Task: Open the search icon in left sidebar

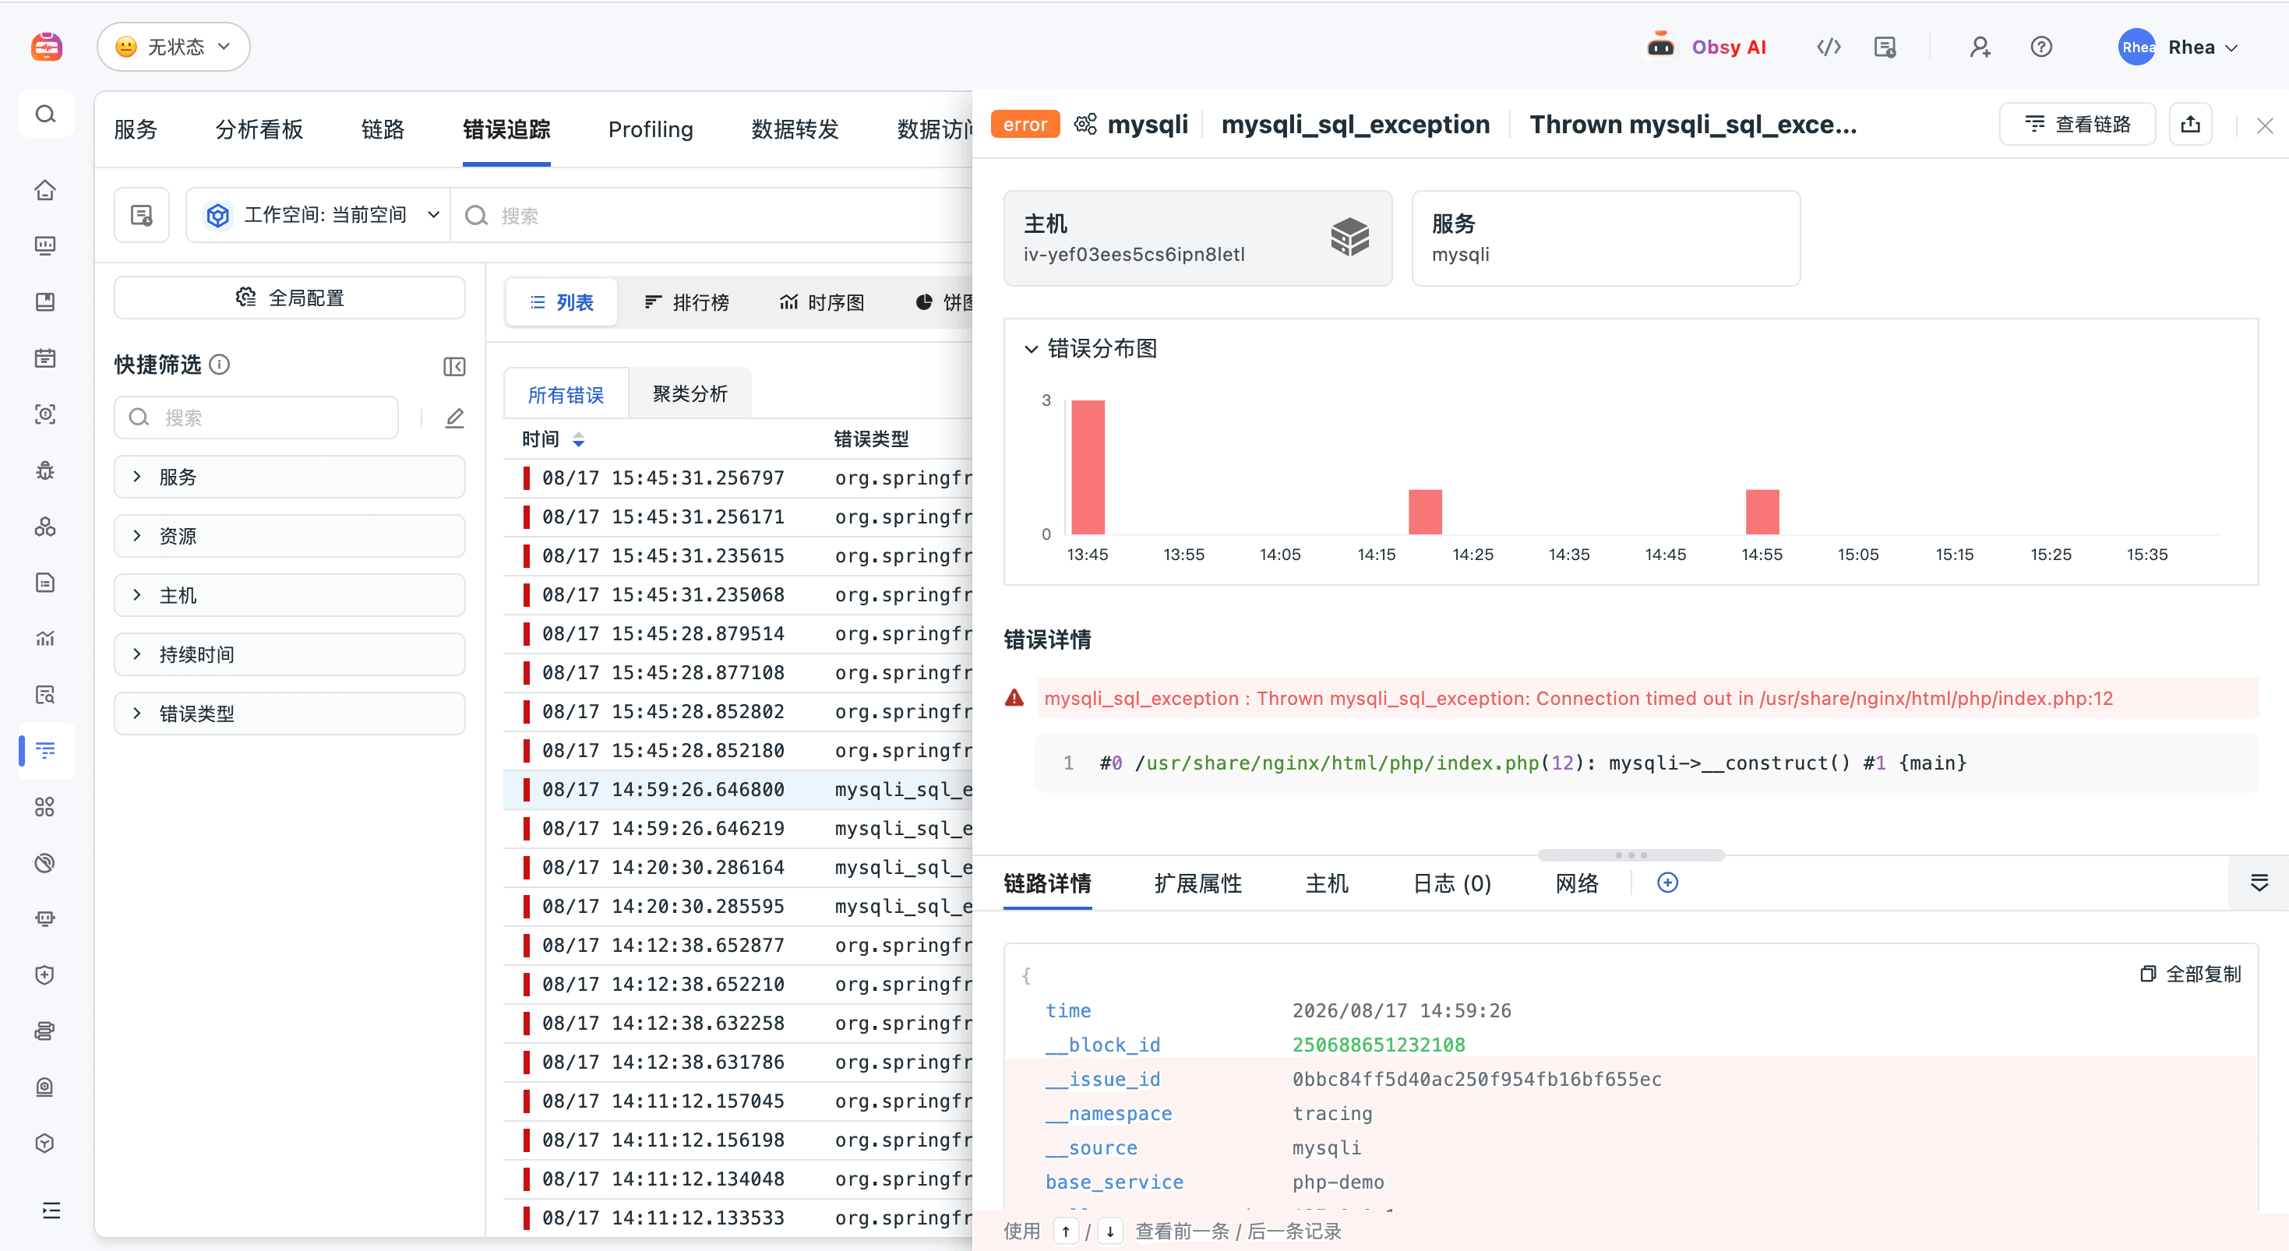Action: (45, 114)
